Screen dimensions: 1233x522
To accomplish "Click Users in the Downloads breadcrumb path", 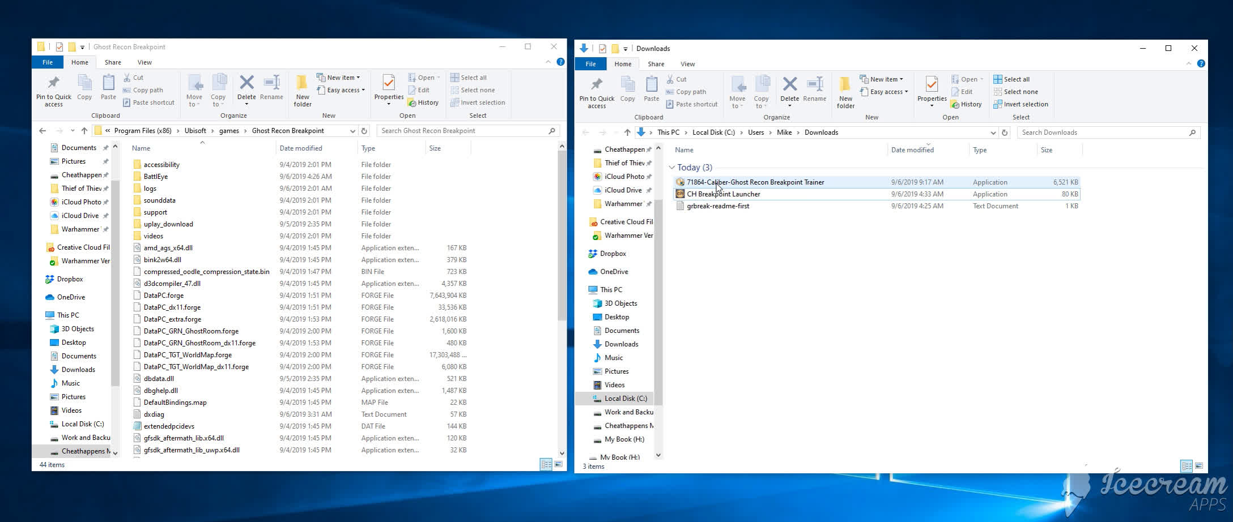I will pyautogui.click(x=755, y=132).
